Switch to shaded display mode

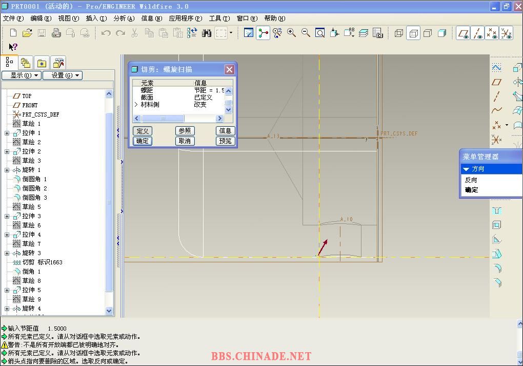442,33
